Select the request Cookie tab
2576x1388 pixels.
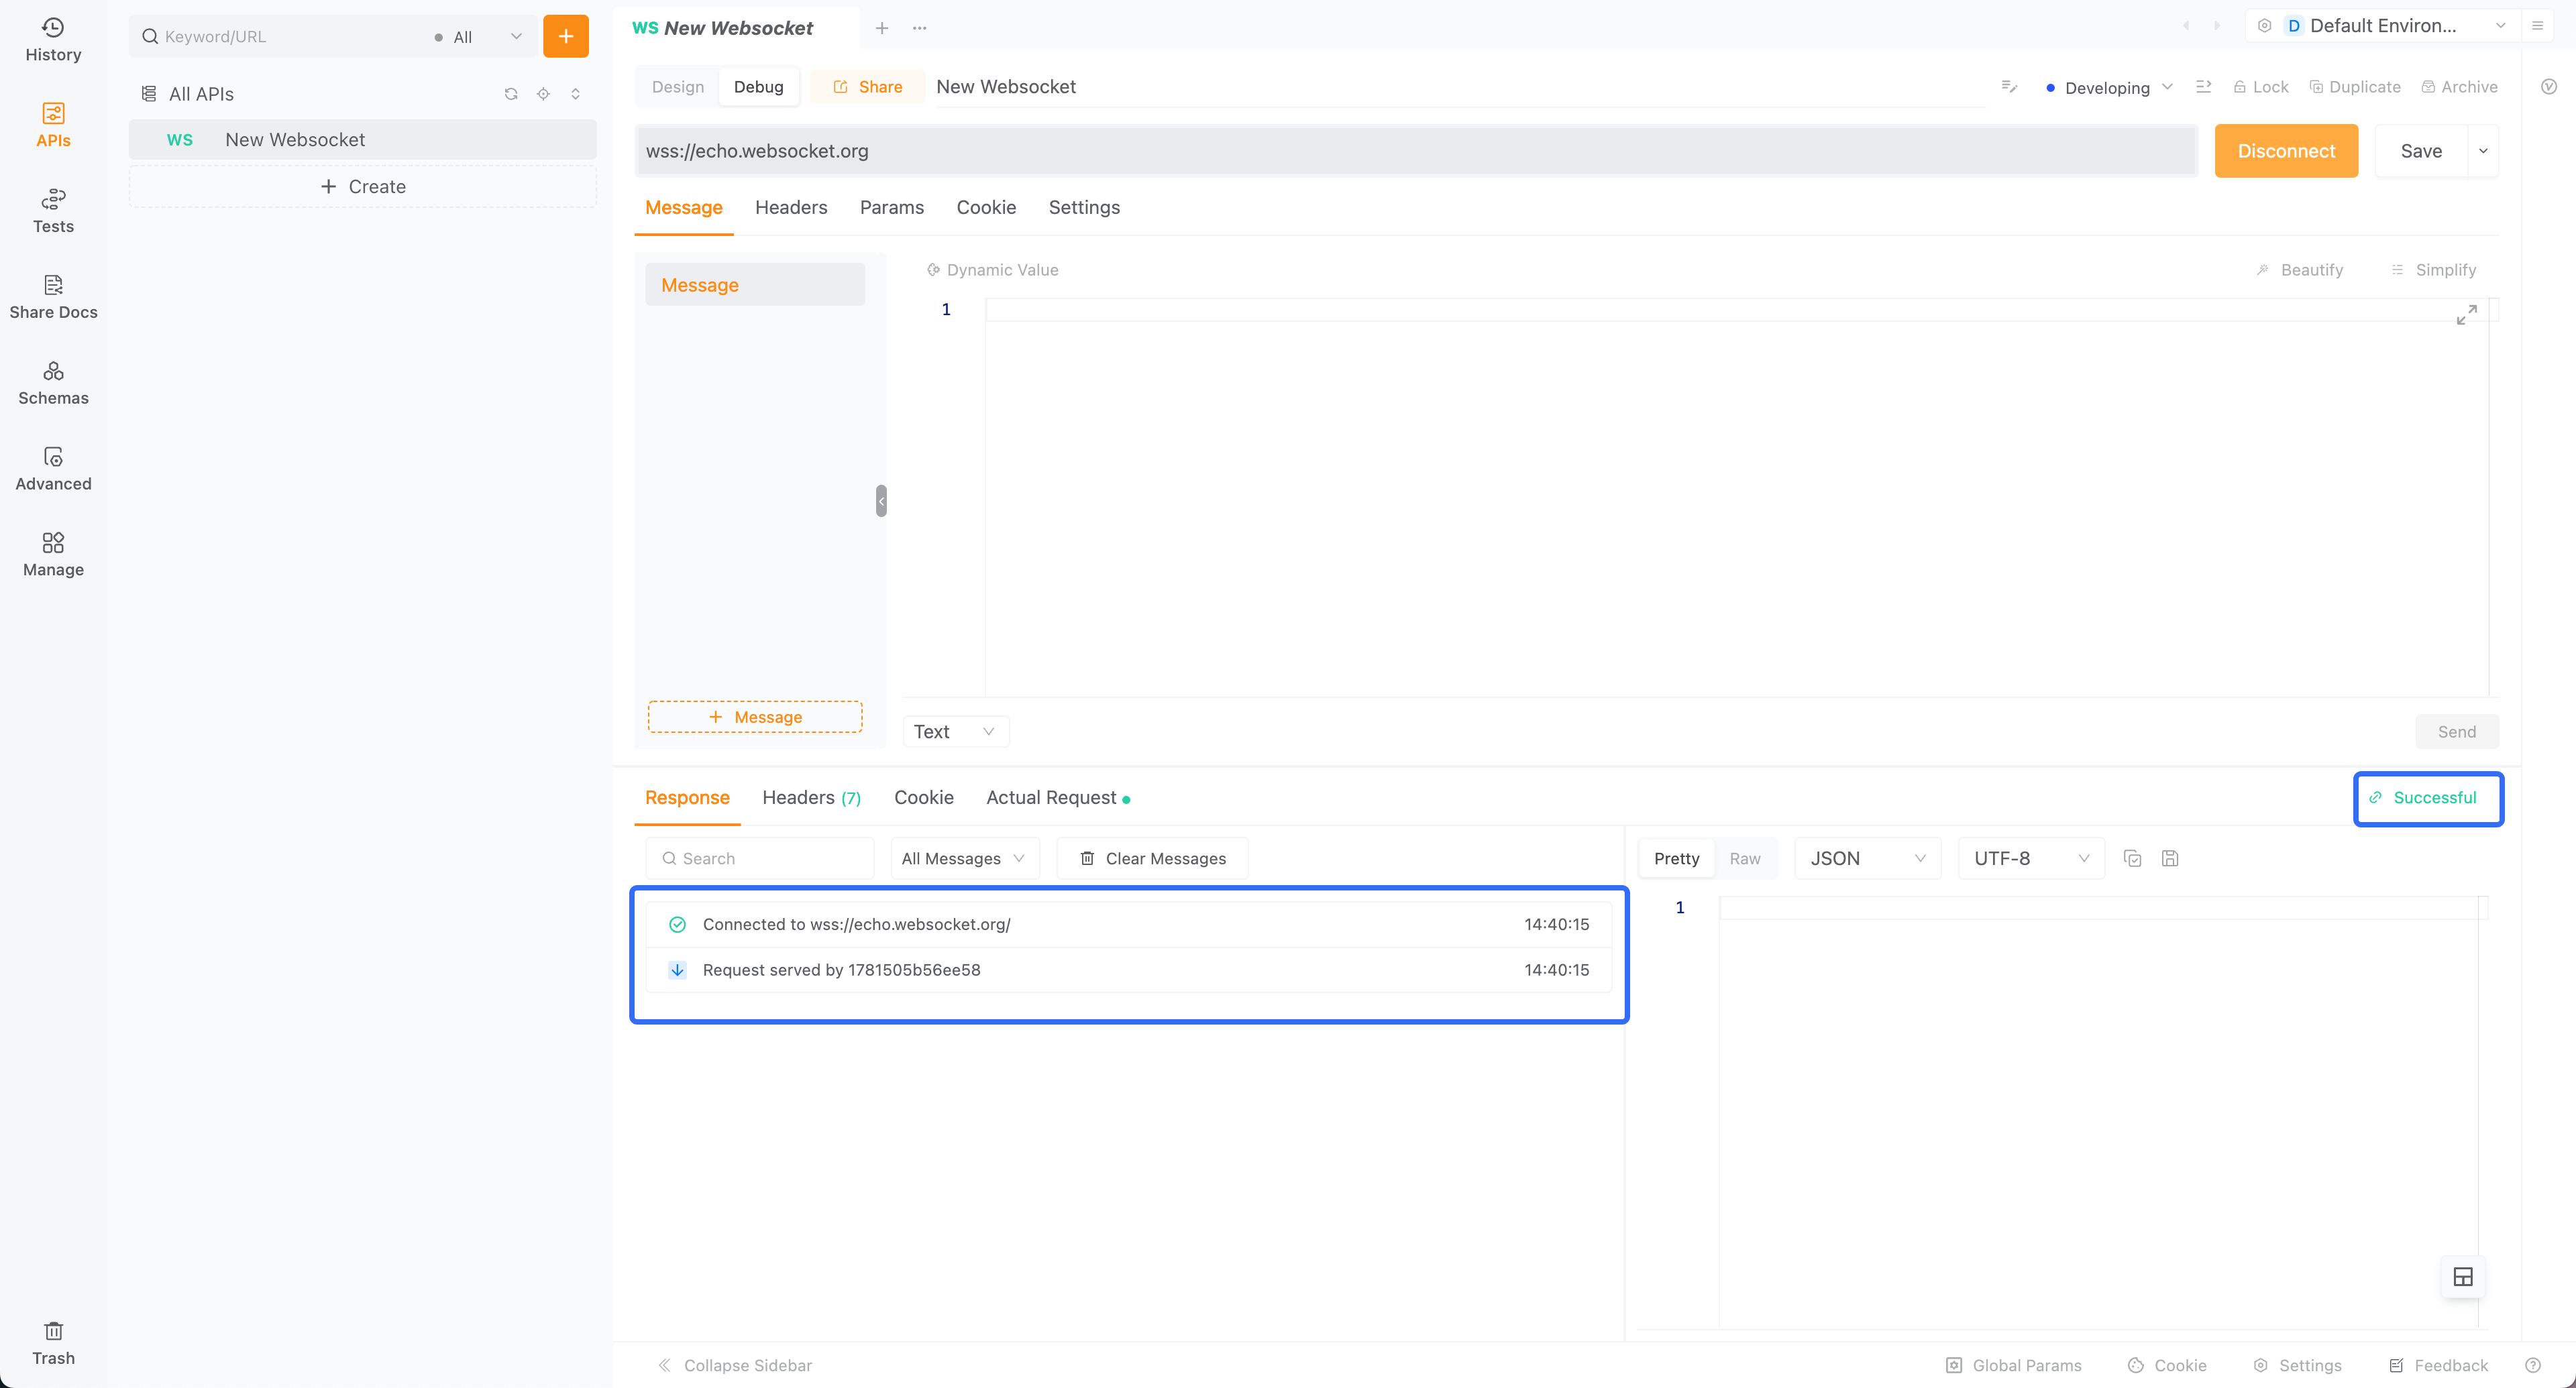tap(986, 208)
